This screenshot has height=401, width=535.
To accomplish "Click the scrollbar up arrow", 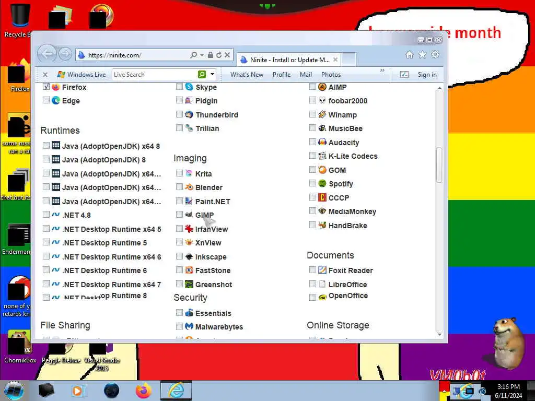I will point(439,88).
